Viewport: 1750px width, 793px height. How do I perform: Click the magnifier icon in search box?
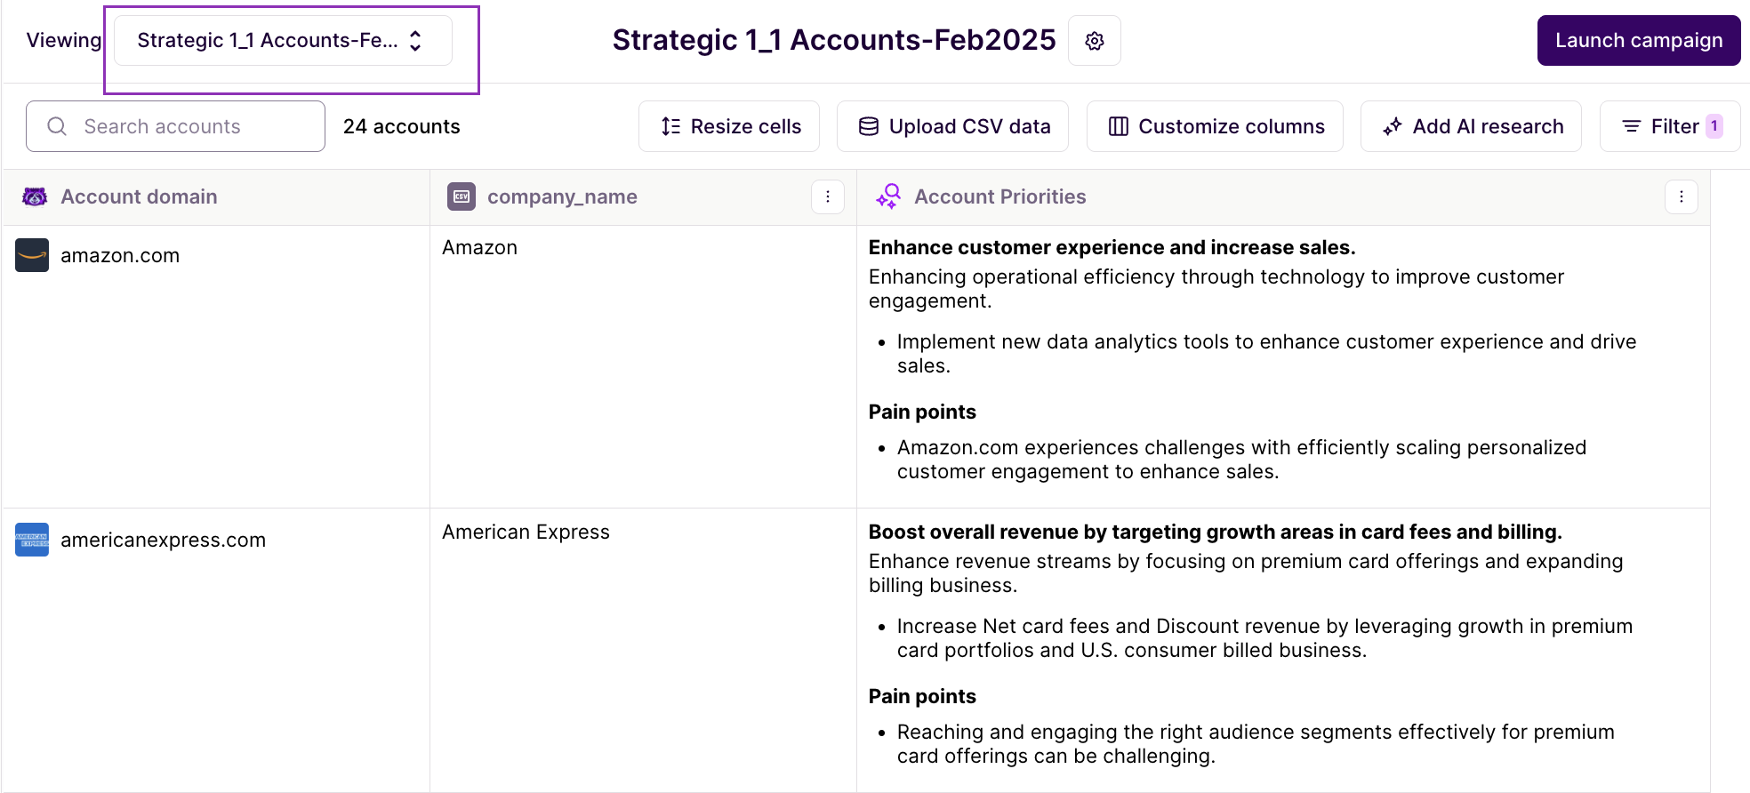pyautogui.click(x=57, y=126)
